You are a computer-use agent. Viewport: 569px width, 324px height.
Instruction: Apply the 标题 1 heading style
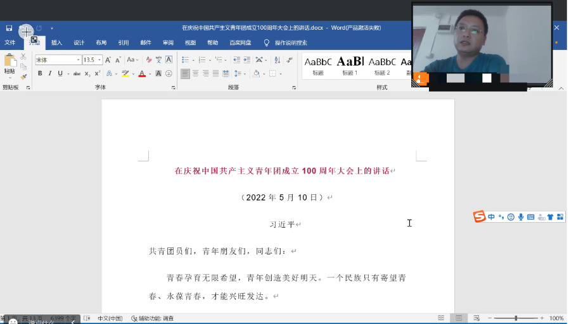[x=350, y=65]
